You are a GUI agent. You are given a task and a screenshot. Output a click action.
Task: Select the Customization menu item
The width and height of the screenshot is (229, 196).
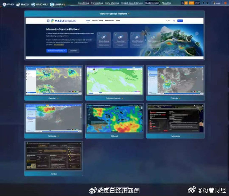tap(152, 3)
